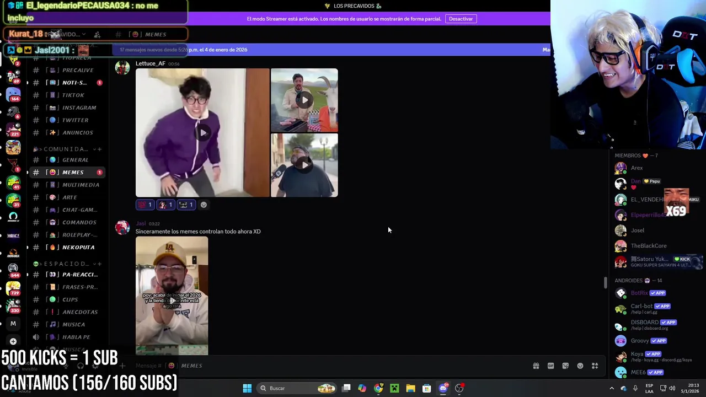The width and height of the screenshot is (706, 397).
Task: Open the INSTAGRAM channel
Action: click(67, 108)
